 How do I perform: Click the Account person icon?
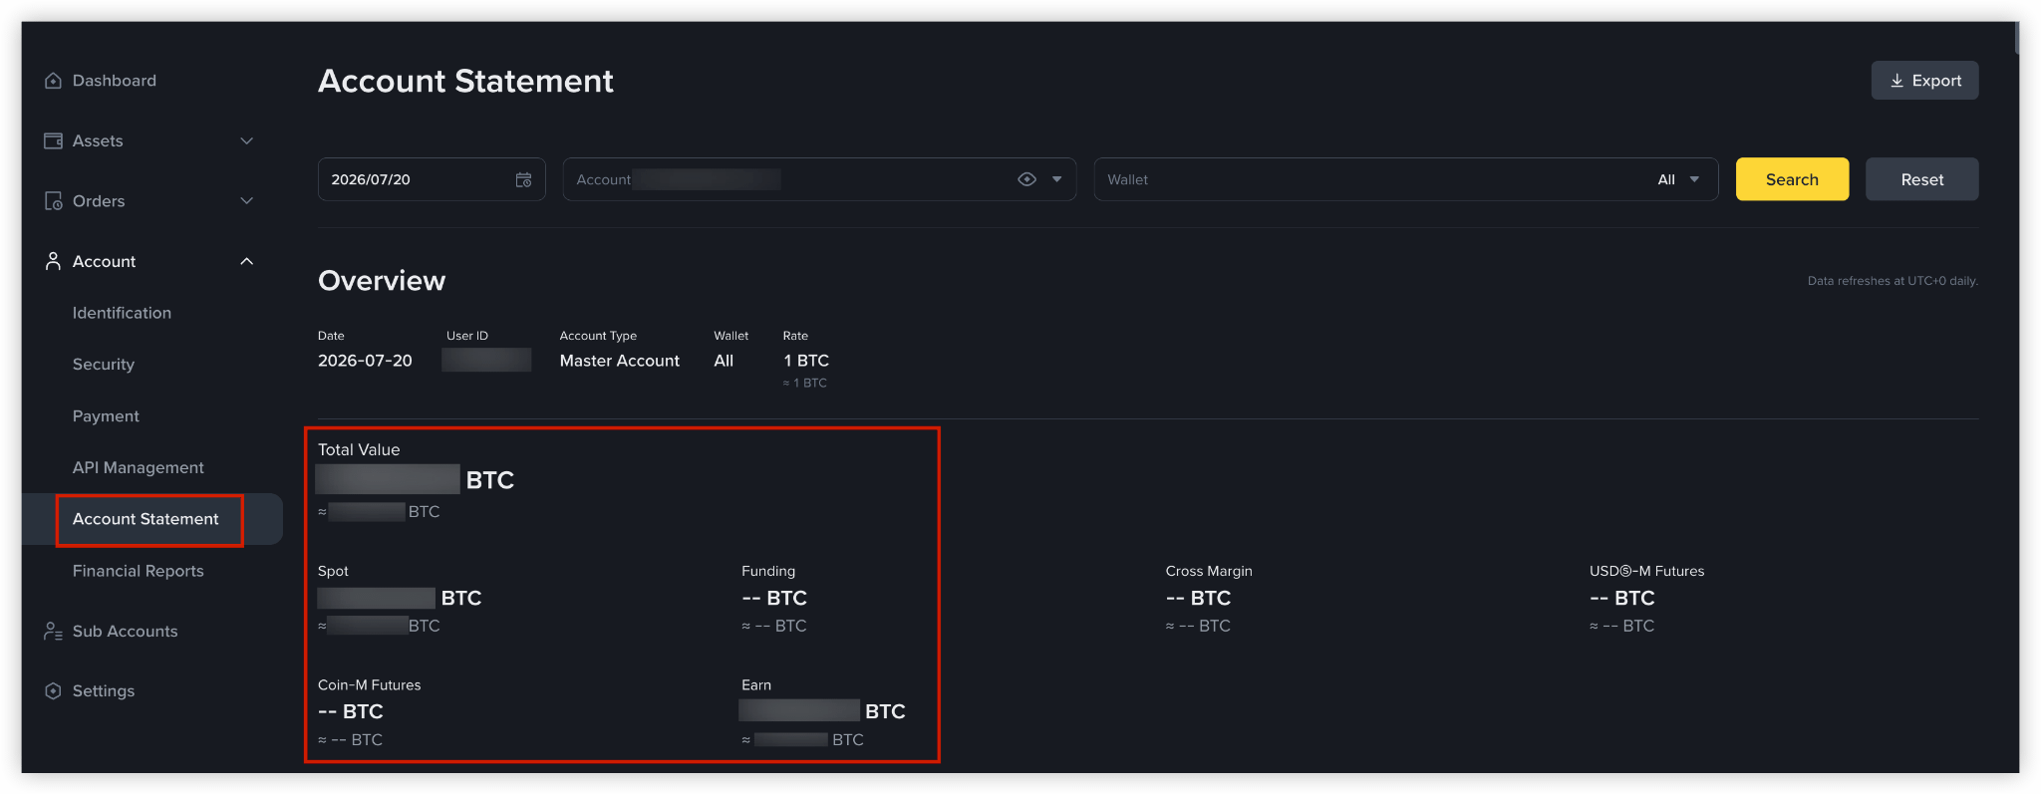pos(53,261)
